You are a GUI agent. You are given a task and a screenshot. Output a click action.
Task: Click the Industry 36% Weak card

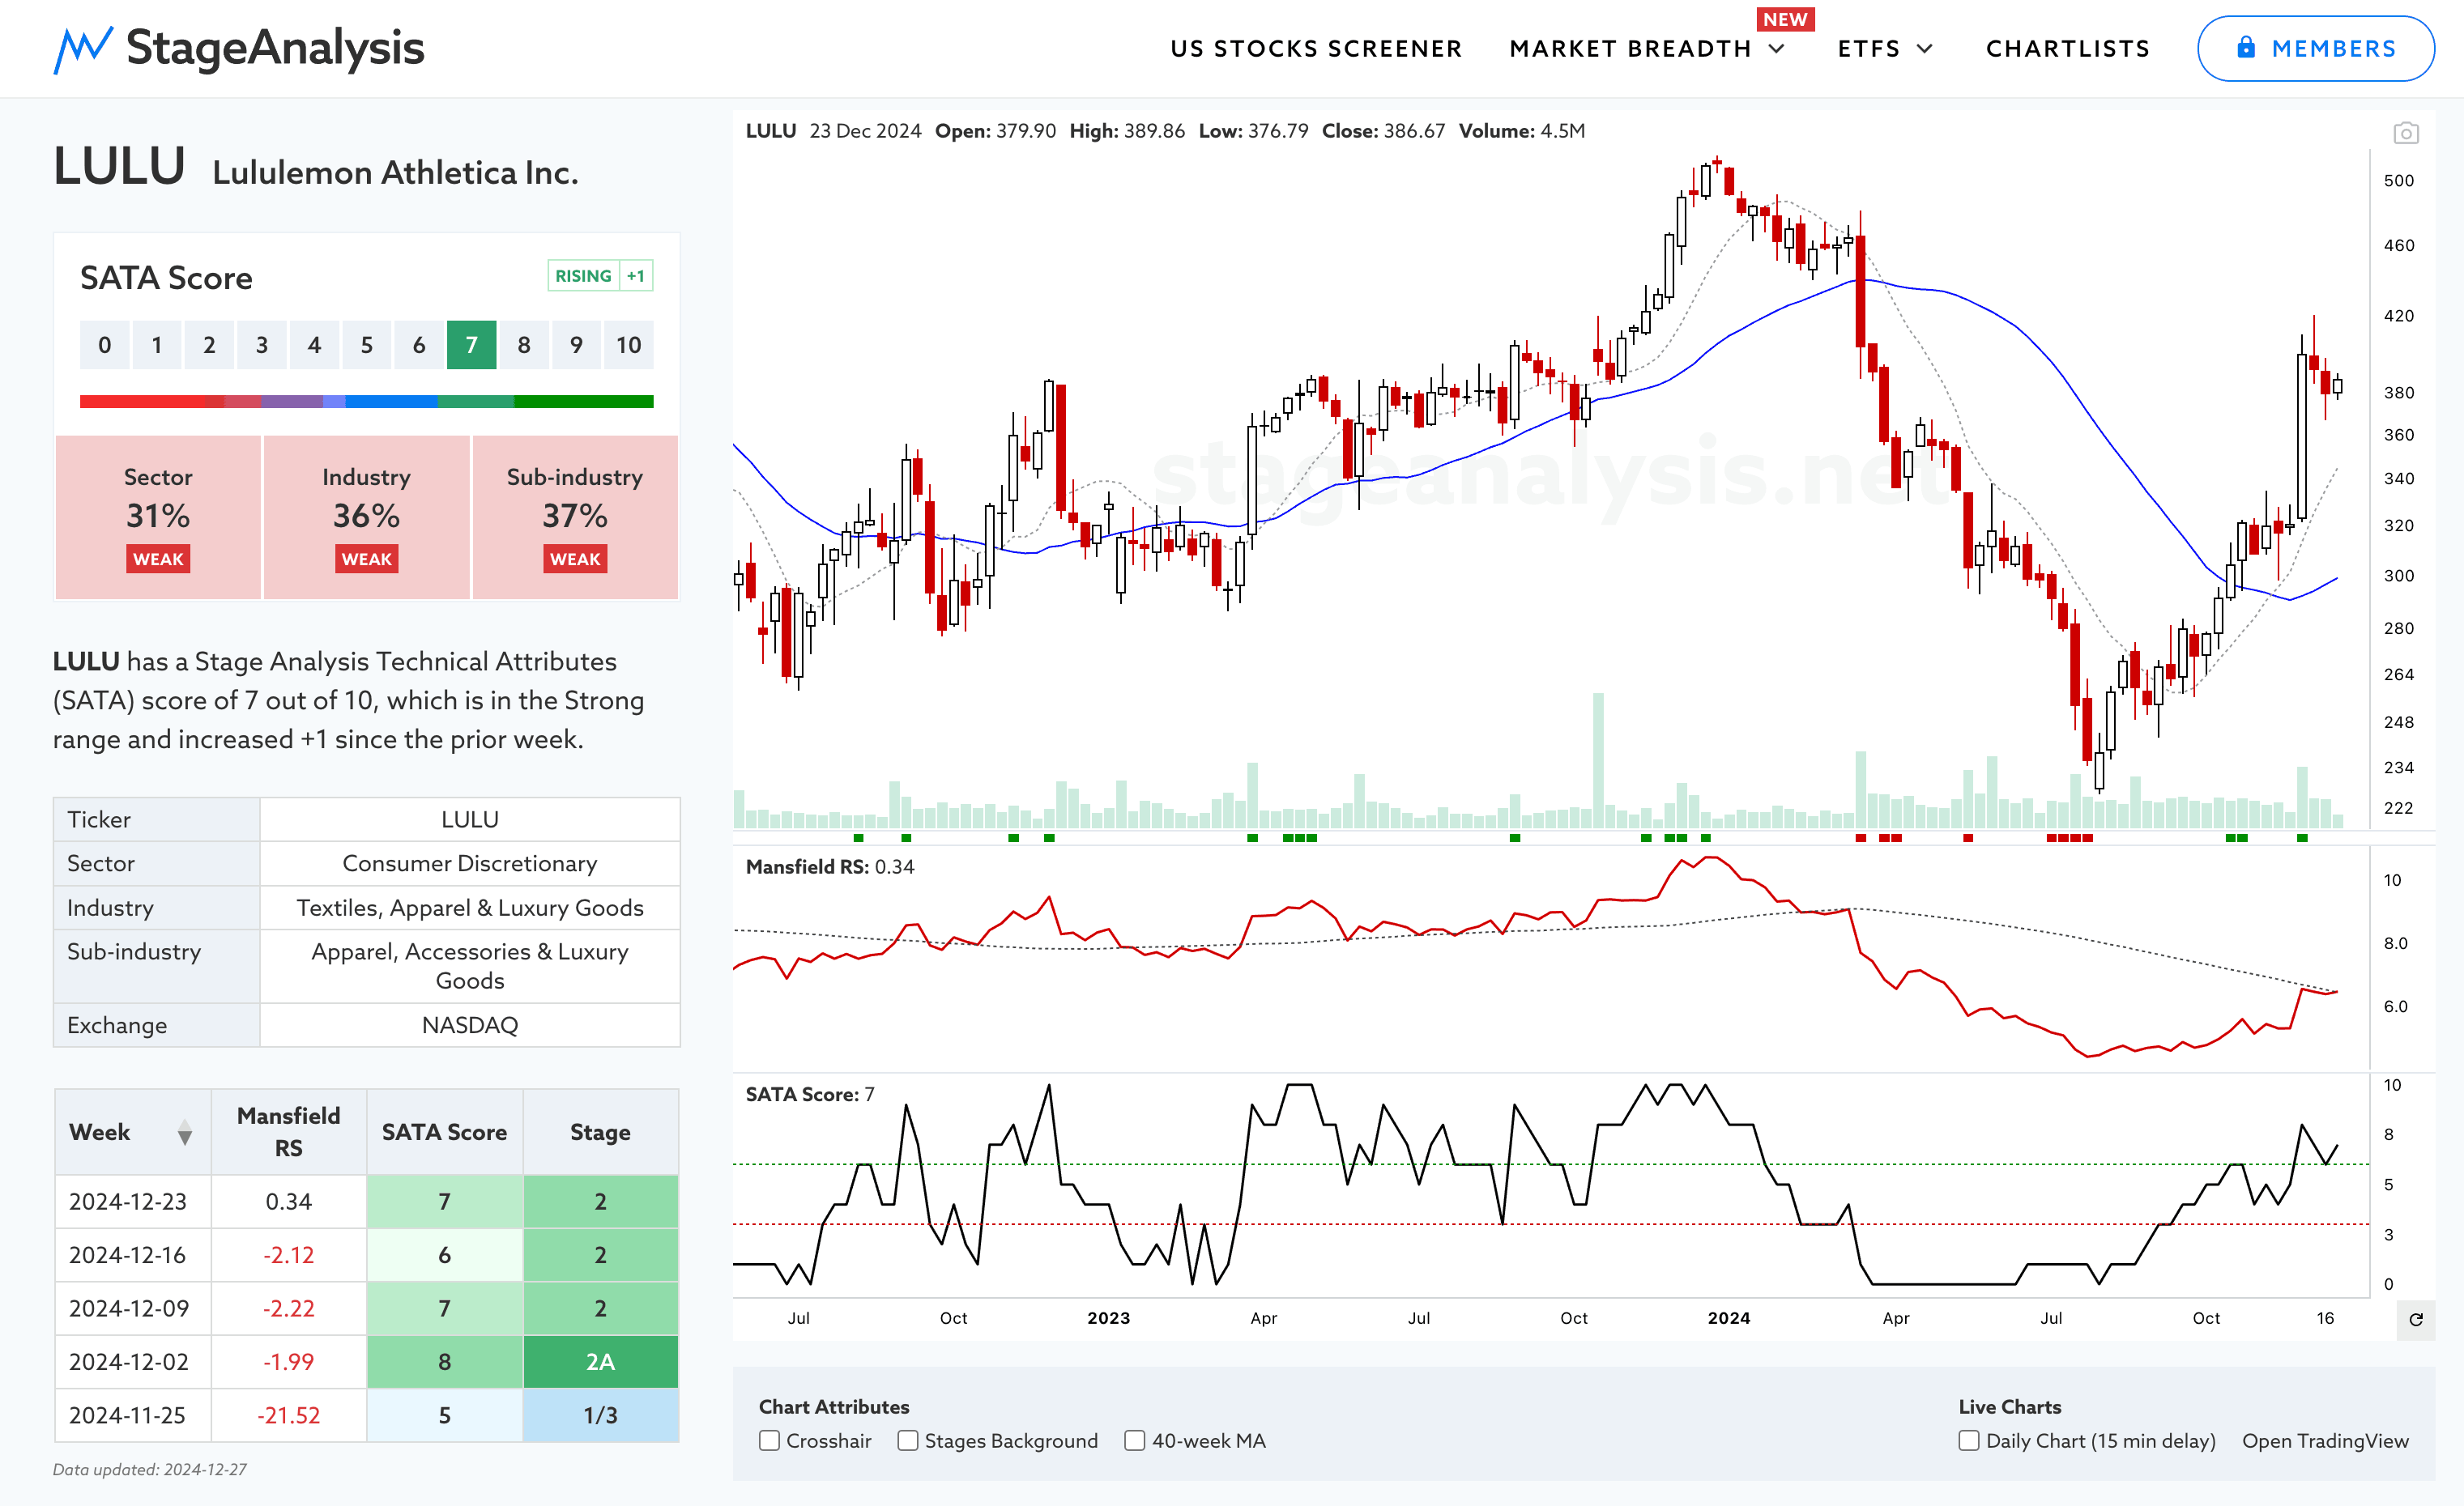pos(366,517)
